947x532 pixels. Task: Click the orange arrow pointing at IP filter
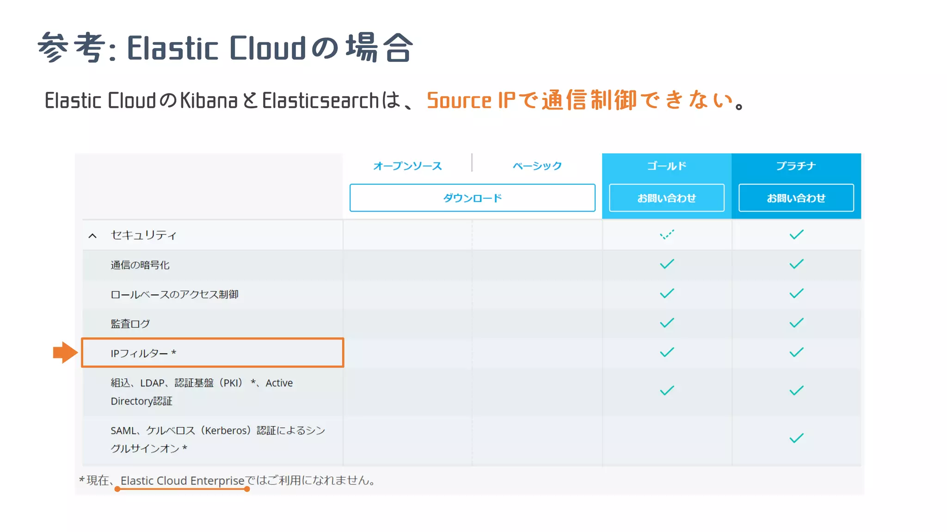coord(65,353)
